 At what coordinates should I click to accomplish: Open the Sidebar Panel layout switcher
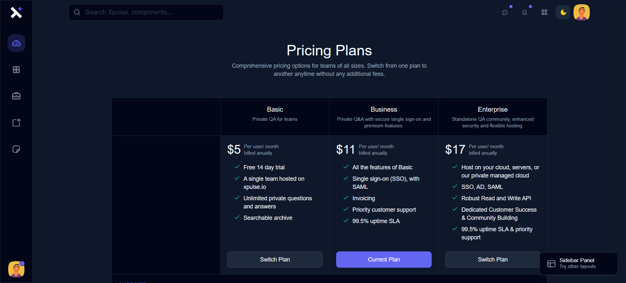(x=578, y=263)
